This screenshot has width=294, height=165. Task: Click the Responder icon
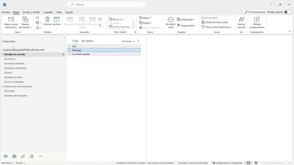click(69, 19)
